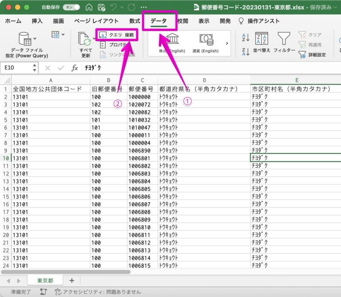Viewport: 341px width, 297px height.
Task: Click the Home icon in title bar
Action: 89,8
